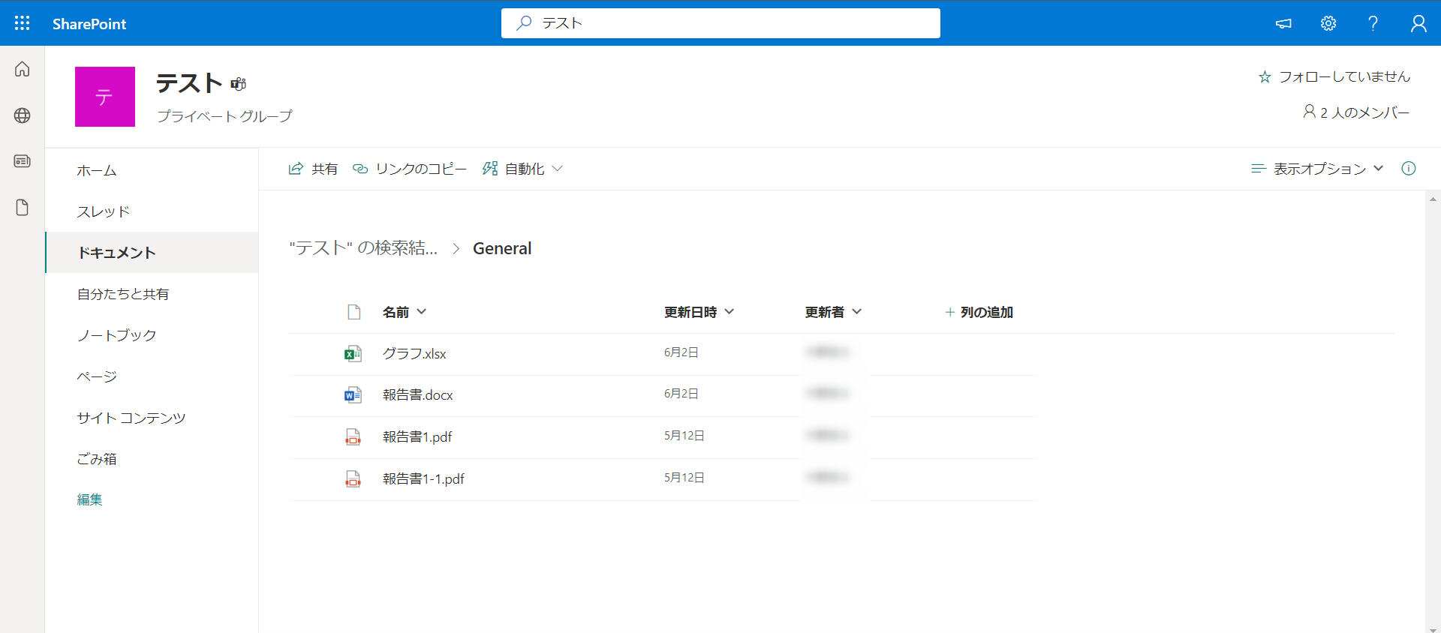The height and width of the screenshot is (633, 1441).
Task: Click the Help question mark icon
Action: click(1373, 23)
